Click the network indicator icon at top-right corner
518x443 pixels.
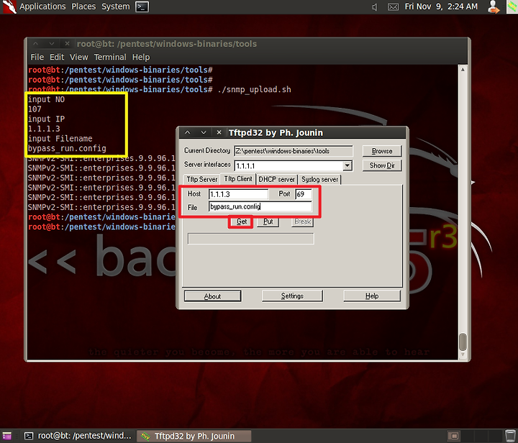click(512, 6)
